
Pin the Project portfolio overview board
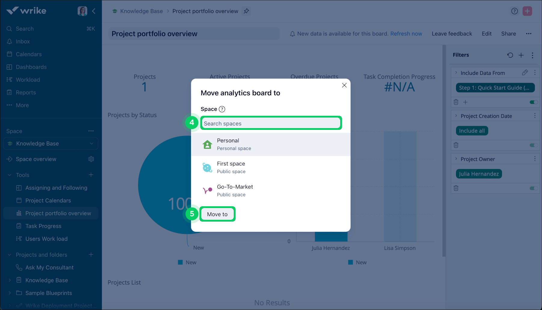(246, 11)
